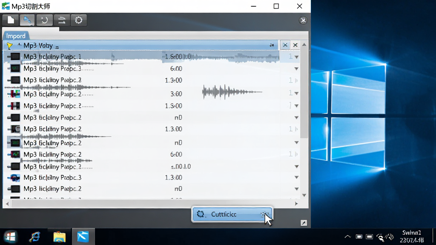
Task: Click the 3:00 duration value
Action: tap(176, 94)
